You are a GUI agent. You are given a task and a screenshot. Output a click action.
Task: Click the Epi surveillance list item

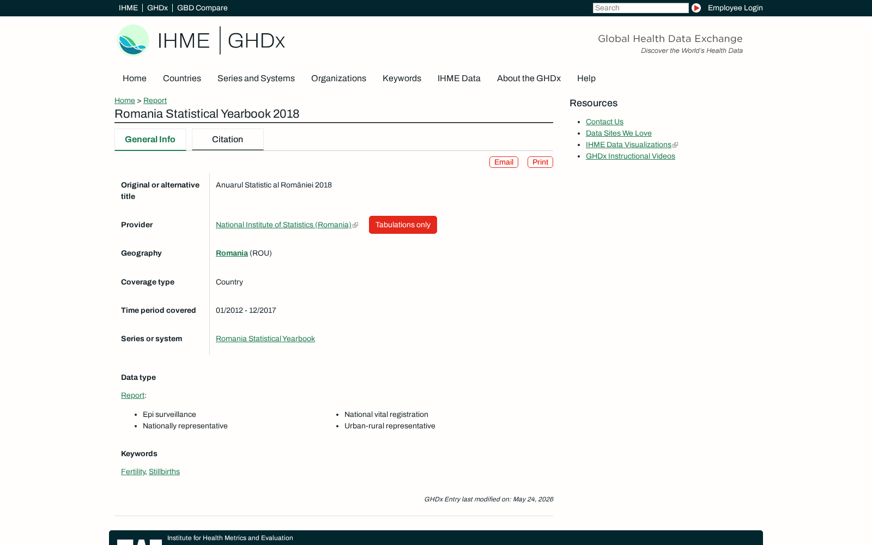point(169,414)
